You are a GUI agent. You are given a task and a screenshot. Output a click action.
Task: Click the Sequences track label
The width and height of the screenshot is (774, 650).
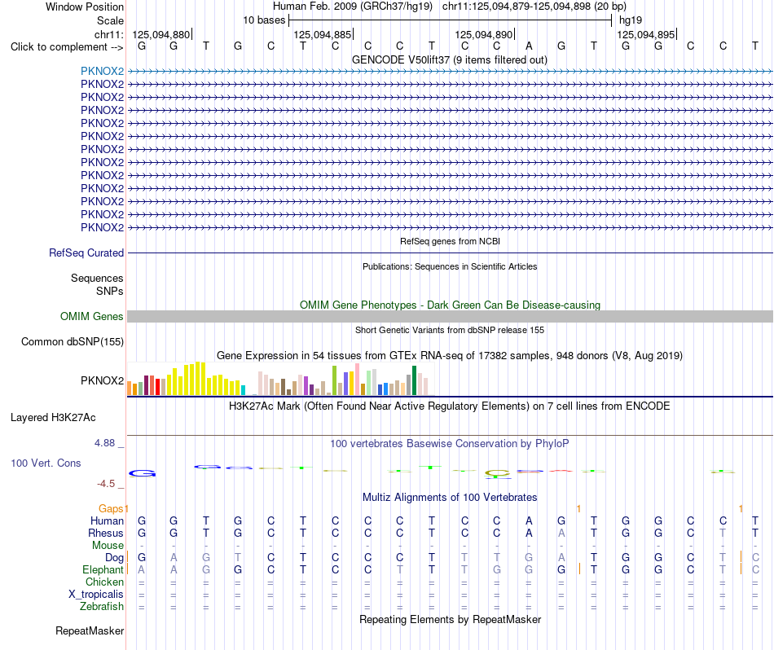(97, 278)
